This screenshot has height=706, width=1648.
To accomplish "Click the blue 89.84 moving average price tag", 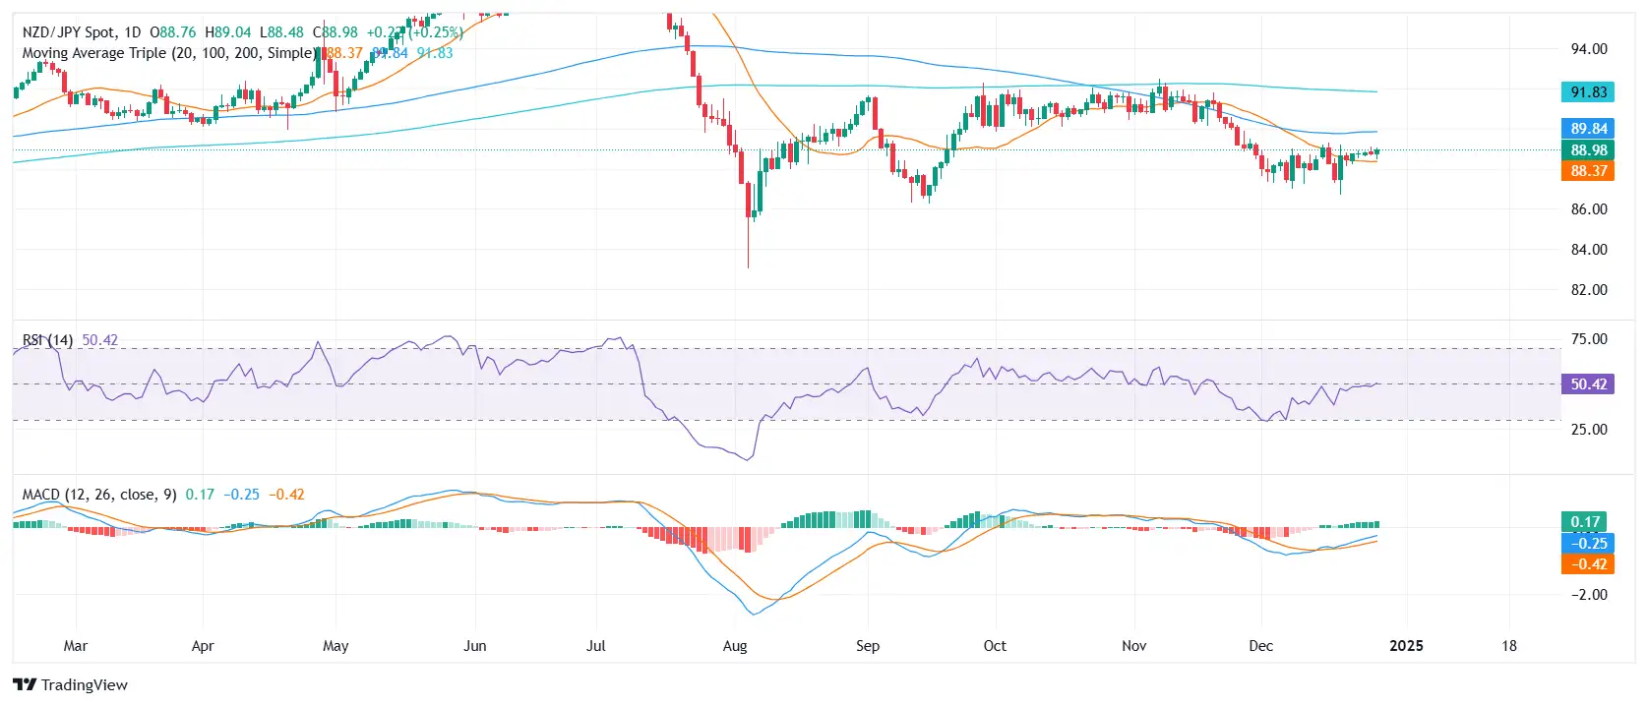I will click(1588, 129).
